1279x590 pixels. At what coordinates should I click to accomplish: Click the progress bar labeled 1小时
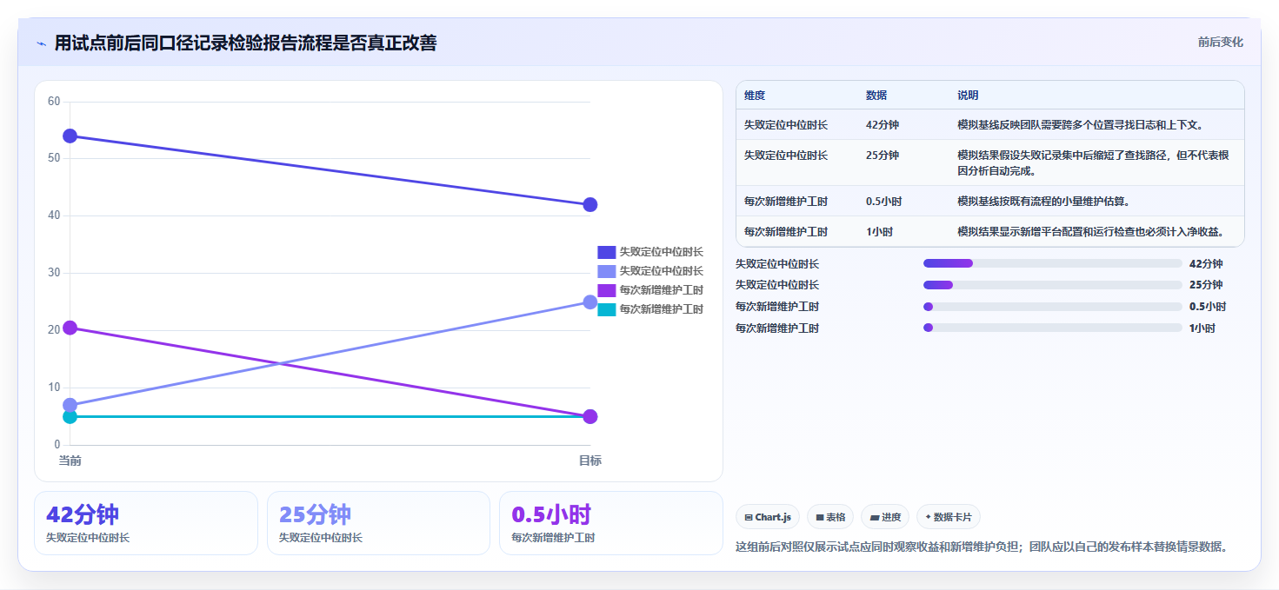coord(1053,328)
